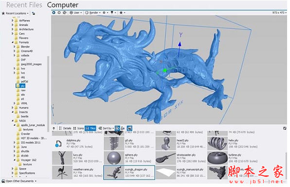This screenshot has height=187, width=290.
Task: Open the star favorites dropdown
Action: [x=122, y=13]
